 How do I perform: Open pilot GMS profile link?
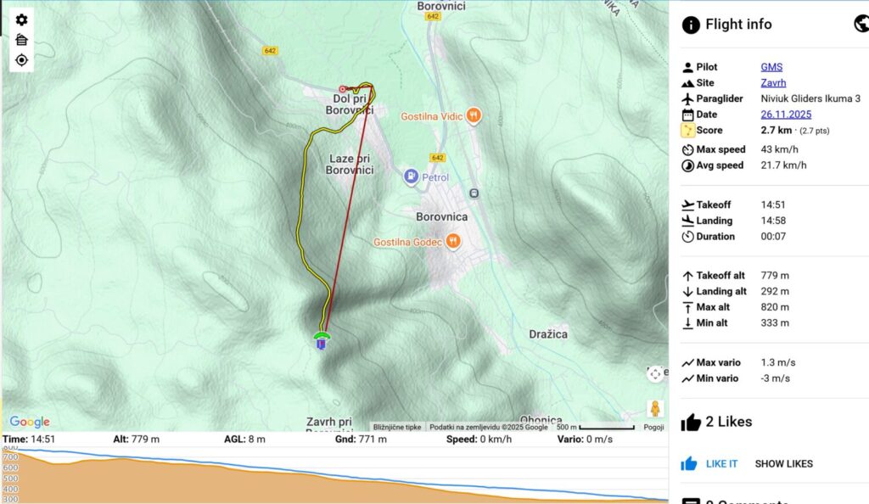771,67
